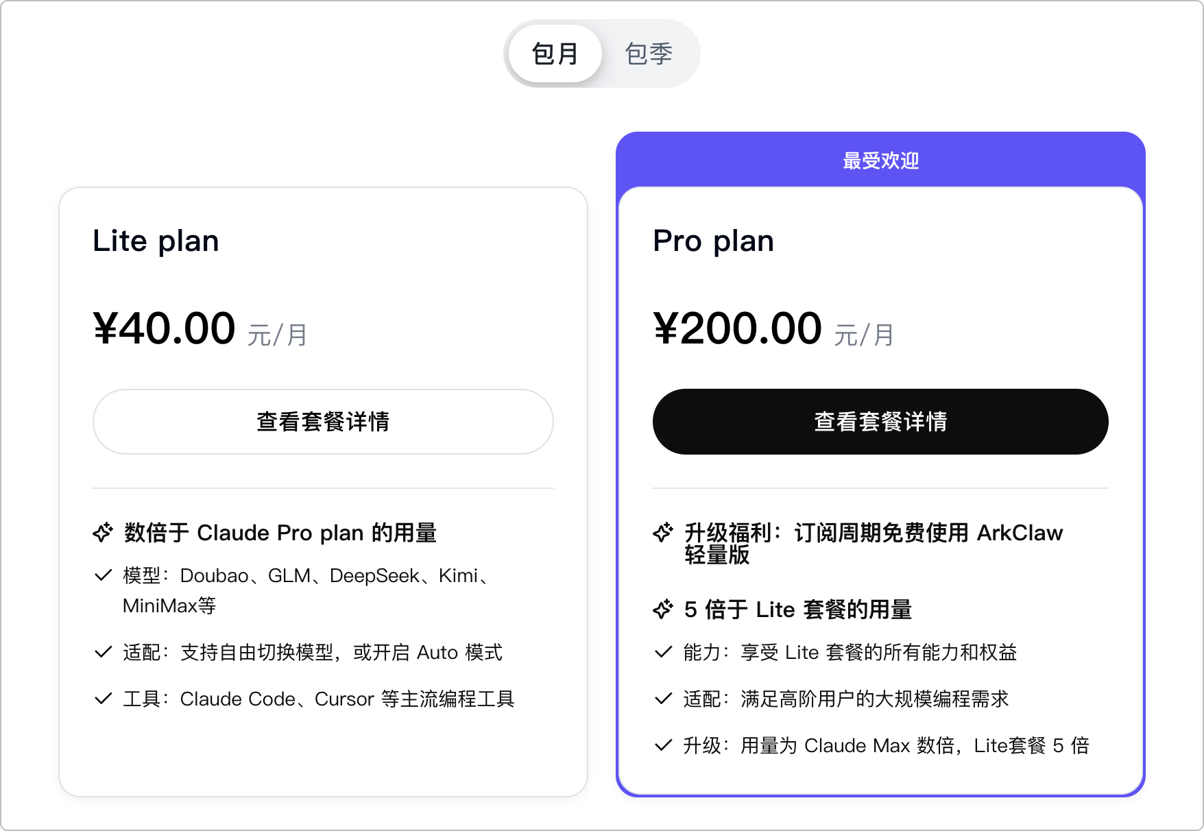Switch to the 包月 monthly billing option
The image size is (1204, 831).
(x=555, y=53)
